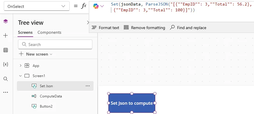Viewport: 254px width, 114px height.
Task: Click the Screen1 screen icon
Action: pyautogui.click(x=27, y=76)
